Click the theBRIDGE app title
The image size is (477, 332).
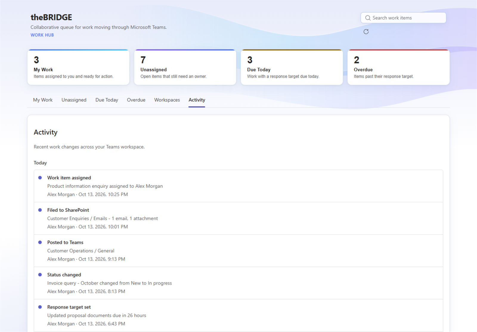(51, 17)
